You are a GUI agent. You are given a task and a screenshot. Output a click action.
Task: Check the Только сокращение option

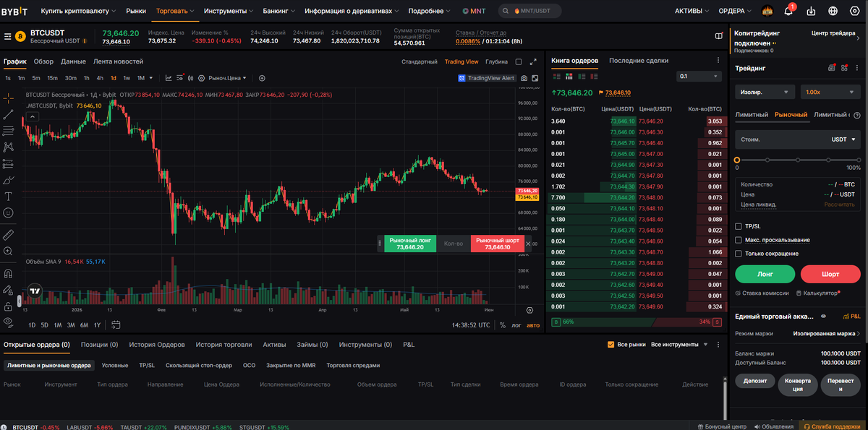pos(739,254)
